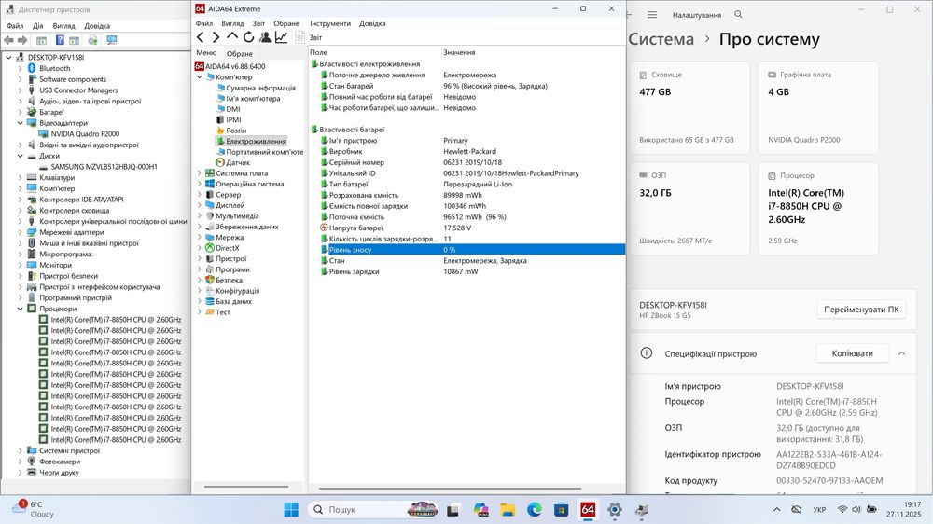Open Звіт menu in AIDA64 menu bar
This screenshot has width=933, height=524.
tap(258, 24)
